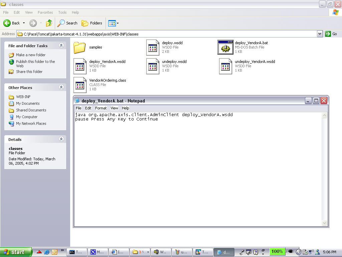Click the Forward navigation arrow icon
Image resolution: width=342 pixels, height=257 pixels.
[33, 23]
